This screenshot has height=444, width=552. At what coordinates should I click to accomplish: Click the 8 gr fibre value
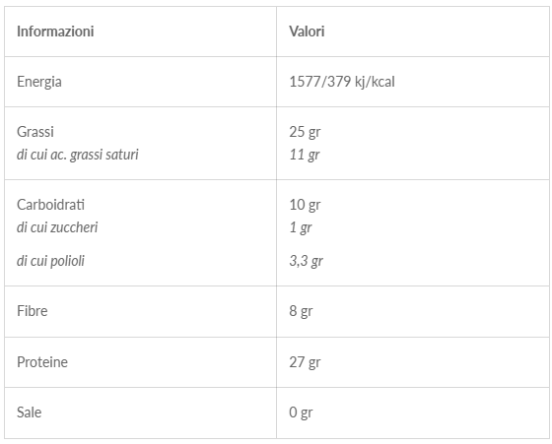coord(301,311)
